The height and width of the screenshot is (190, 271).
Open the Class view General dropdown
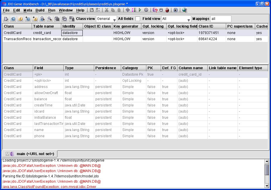(x=106, y=19)
